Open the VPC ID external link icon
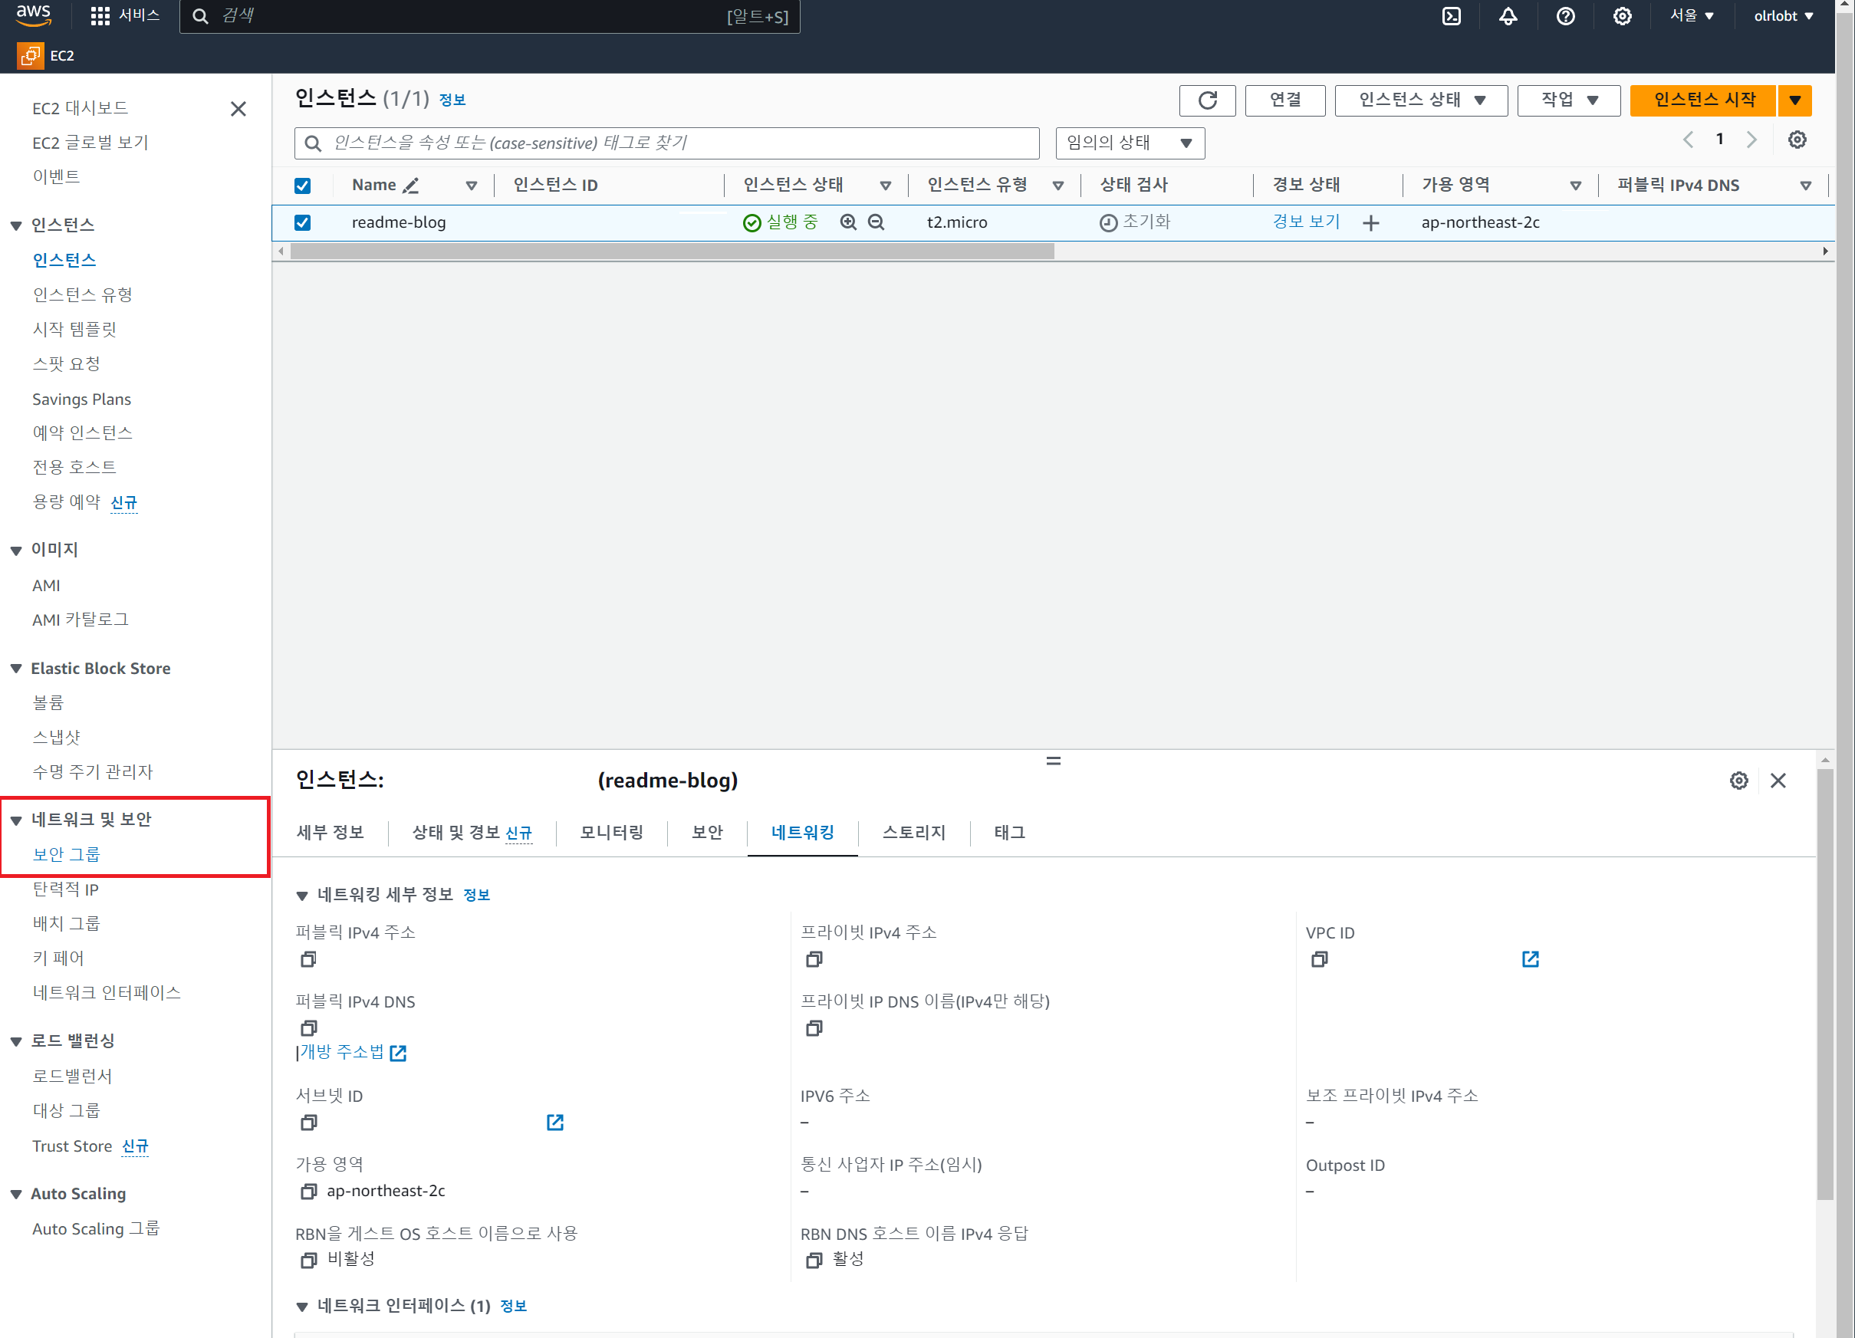Image resolution: width=1855 pixels, height=1338 pixels. pyautogui.click(x=1530, y=959)
